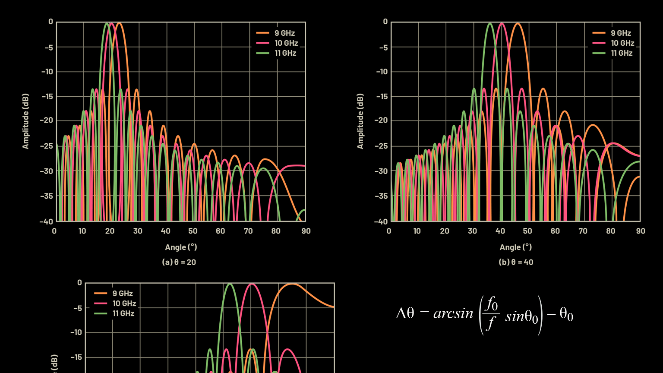The image size is (663, 373).
Task: Click the "Amplitude (dB)" axis title of chart (a)
Action: [26, 121]
